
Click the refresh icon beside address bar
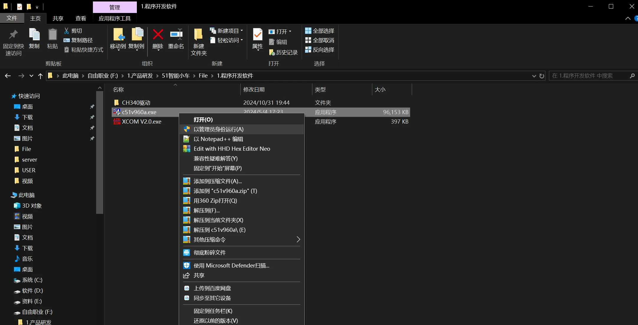(x=542, y=76)
